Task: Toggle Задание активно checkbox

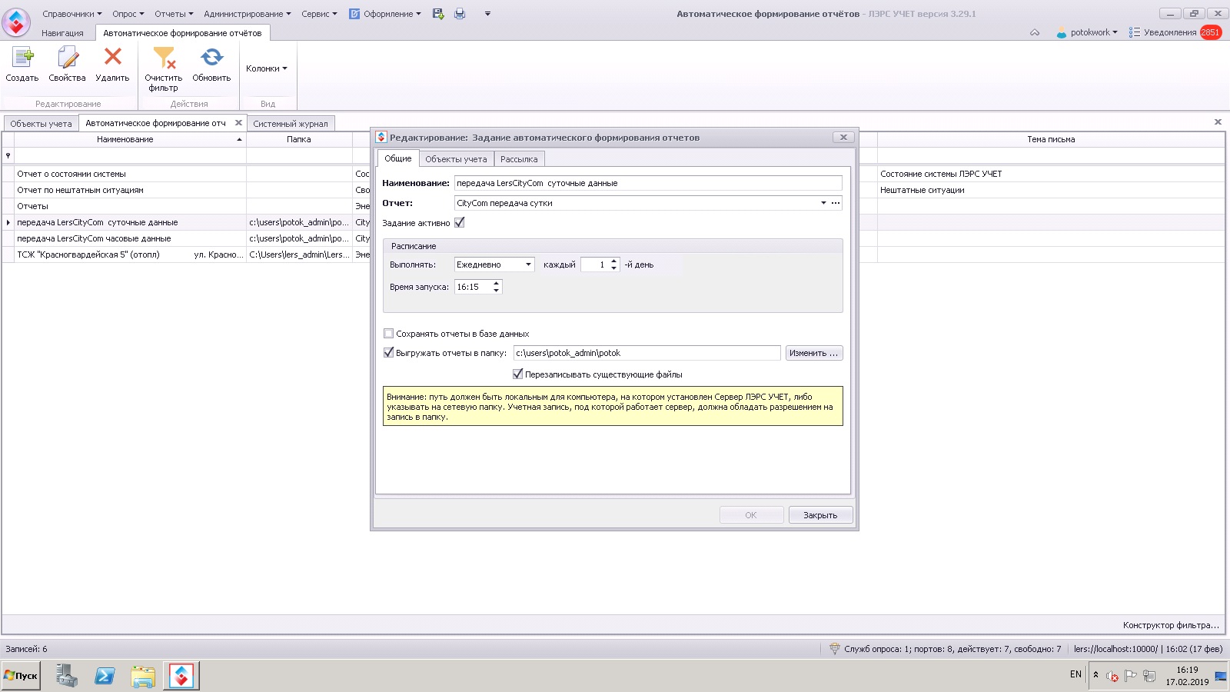Action: click(460, 223)
